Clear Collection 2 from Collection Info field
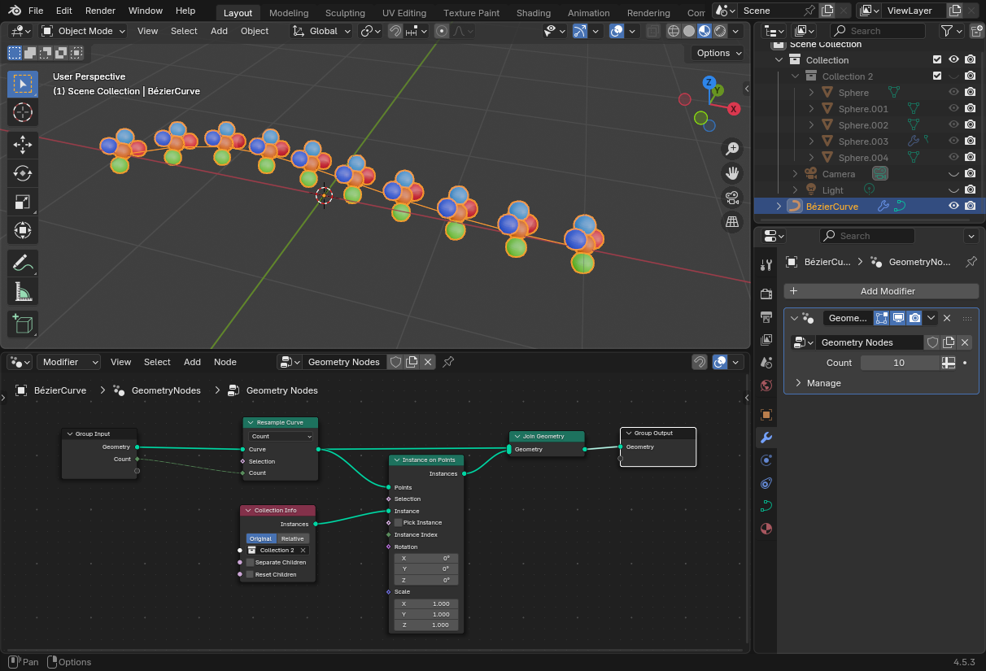 [303, 551]
